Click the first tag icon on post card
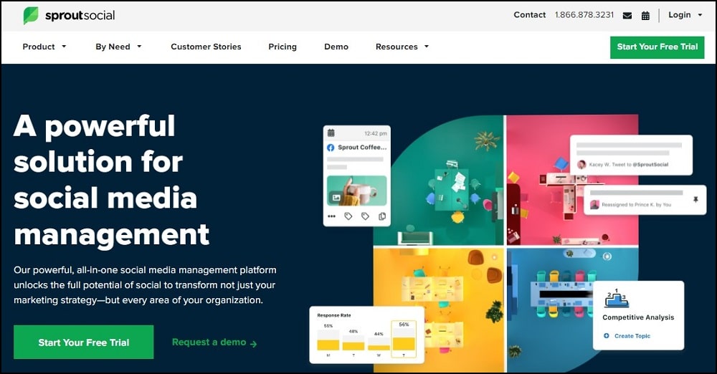 (x=348, y=216)
